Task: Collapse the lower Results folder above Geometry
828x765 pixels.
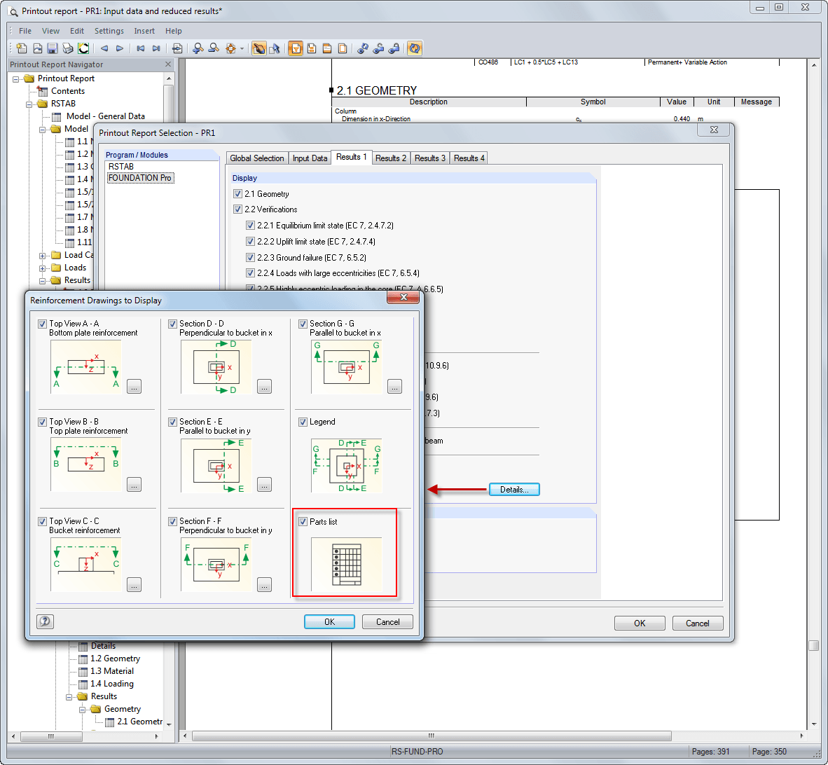Action: point(69,697)
